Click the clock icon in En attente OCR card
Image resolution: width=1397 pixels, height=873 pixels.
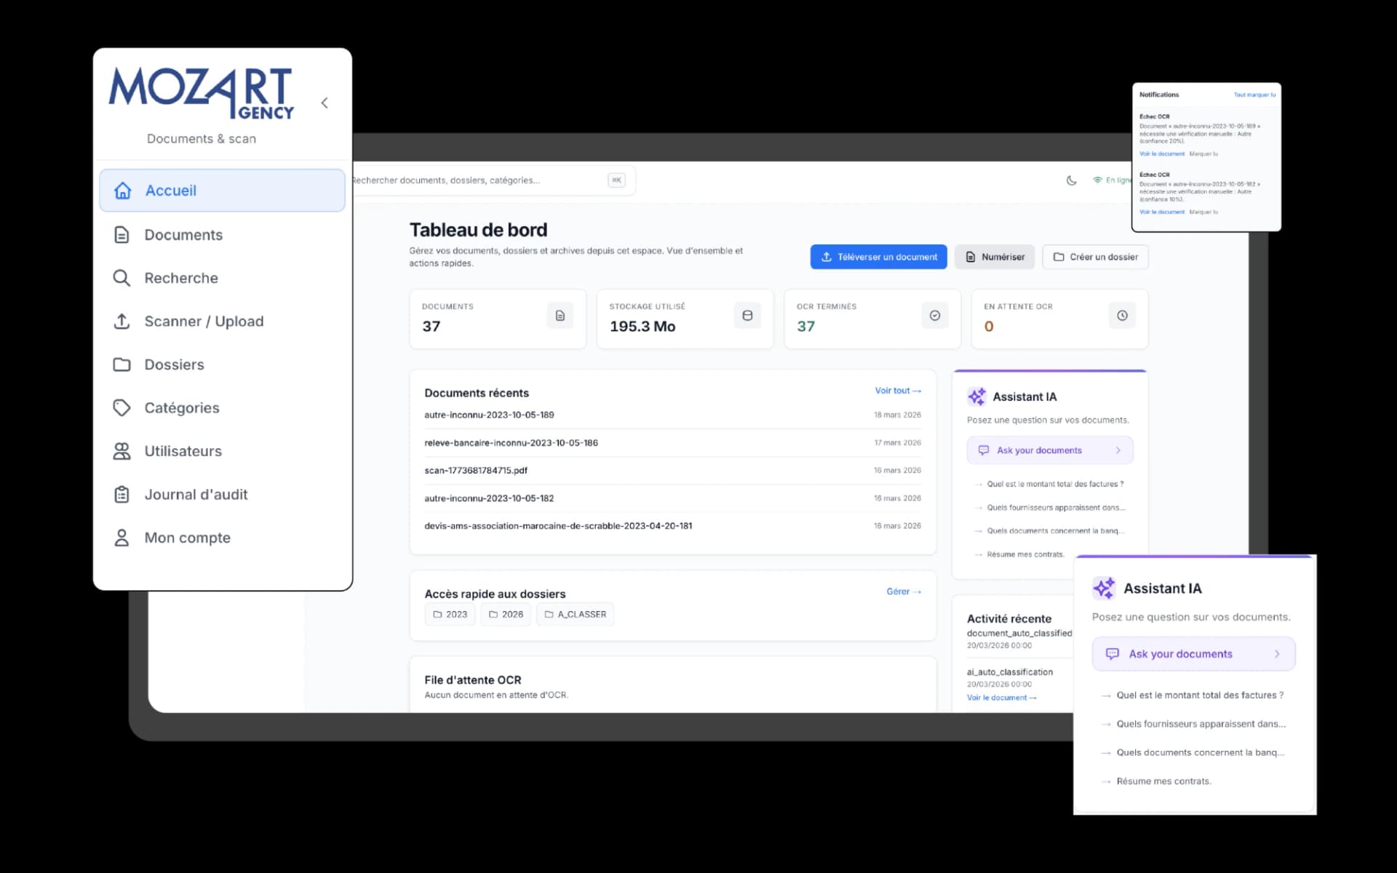click(x=1122, y=316)
